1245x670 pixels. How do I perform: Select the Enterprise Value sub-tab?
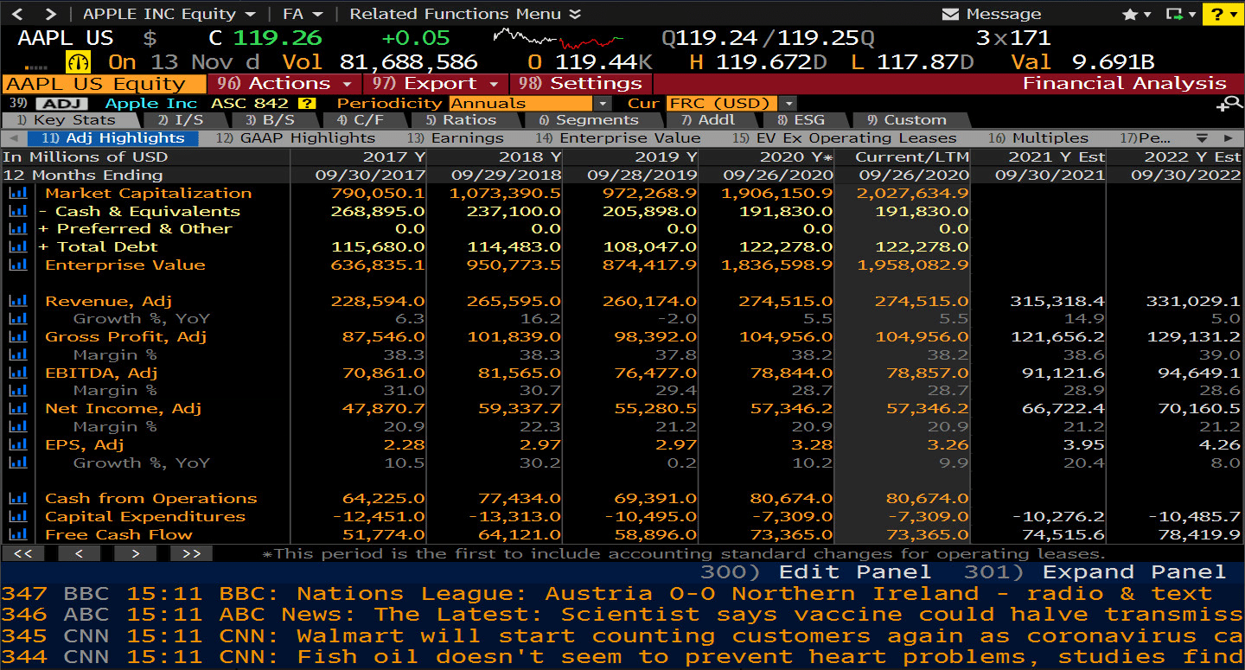click(x=617, y=138)
